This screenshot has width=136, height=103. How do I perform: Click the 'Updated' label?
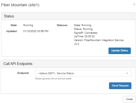coord(11,31)
